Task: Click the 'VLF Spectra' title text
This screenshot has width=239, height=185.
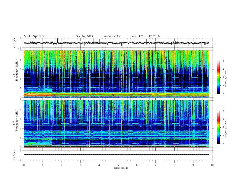Action: pyautogui.click(x=34, y=36)
